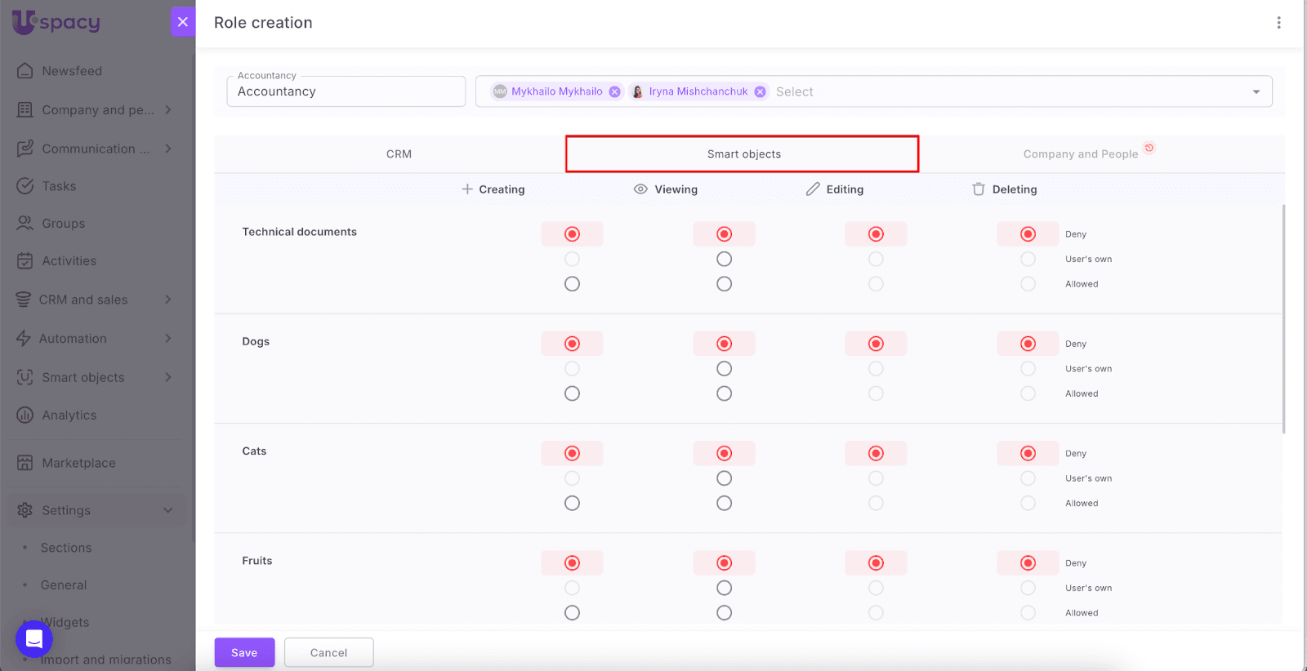
Task: Open Tasks via its checkmark icon
Action: coord(25,186)
